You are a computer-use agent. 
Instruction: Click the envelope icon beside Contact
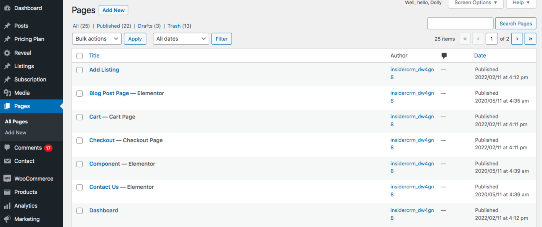point(7,161)
